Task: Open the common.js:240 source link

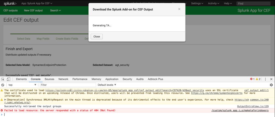Action: tap(259, 100)
